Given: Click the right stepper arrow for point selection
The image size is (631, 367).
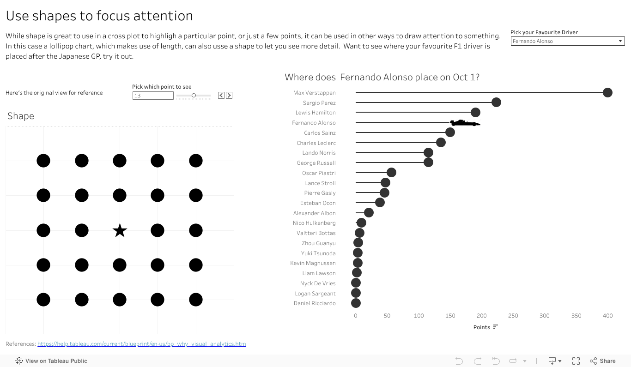Looking at the screenshot, I should pyautogui.click(x=229, y=95).
